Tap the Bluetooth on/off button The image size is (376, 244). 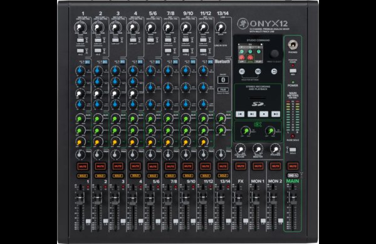click(222, 79)
